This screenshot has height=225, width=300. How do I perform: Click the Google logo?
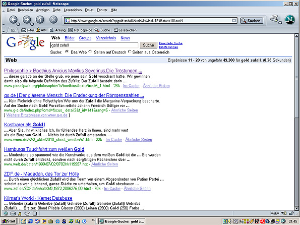(25, 42)
